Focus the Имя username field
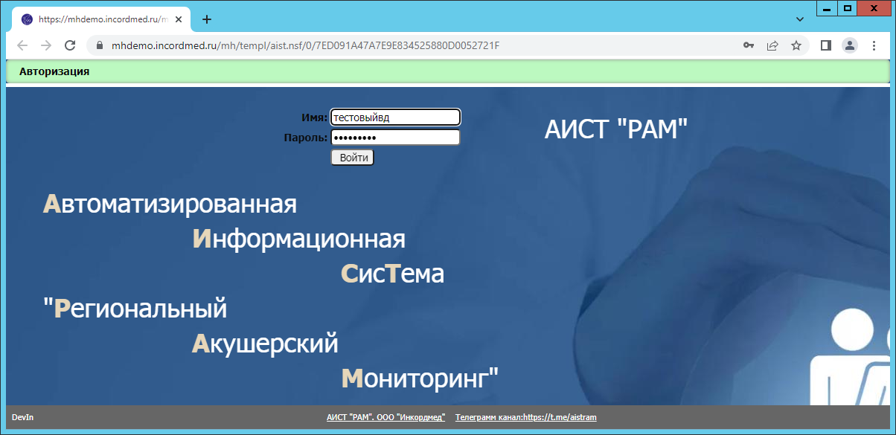The image size is (896, 435). 395,117
